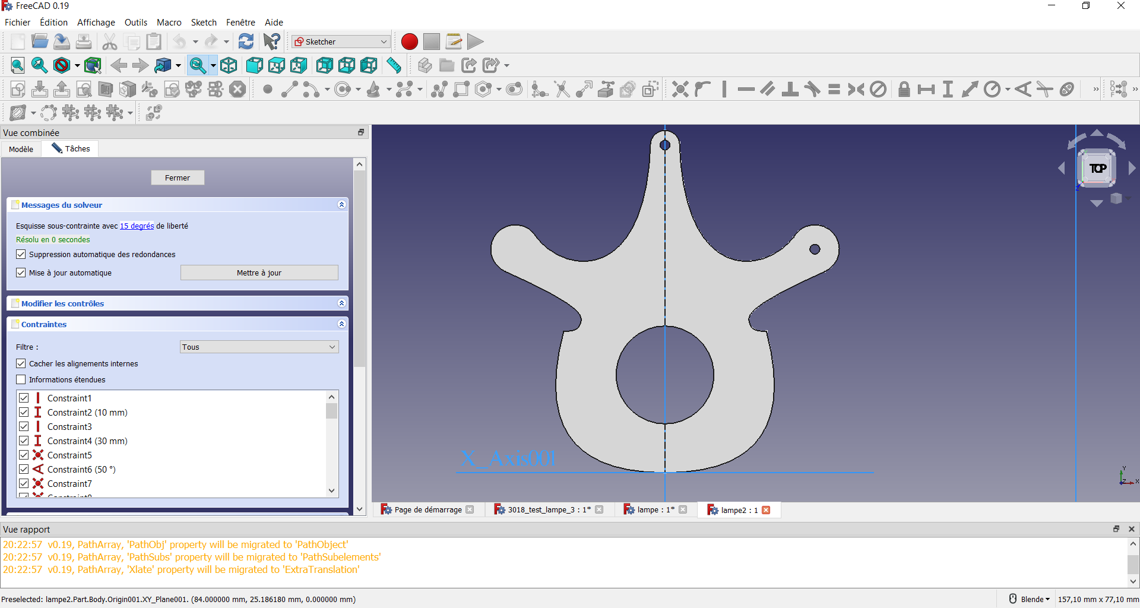Uncheck Cacher les alignements internes
Screen dimensions: 1140x608
[x=21, y=363]
